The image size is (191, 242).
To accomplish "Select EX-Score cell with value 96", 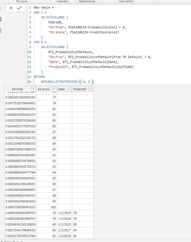I will click(47, 184).
